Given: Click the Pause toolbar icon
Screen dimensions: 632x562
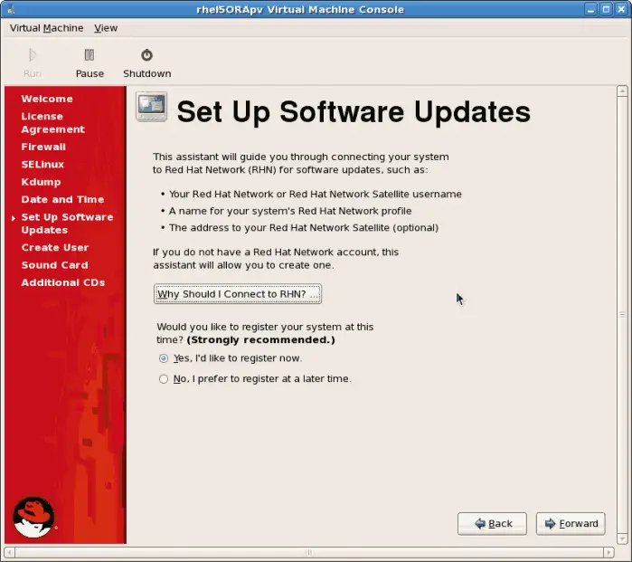Looking at the screenshot, I should 89,55.
